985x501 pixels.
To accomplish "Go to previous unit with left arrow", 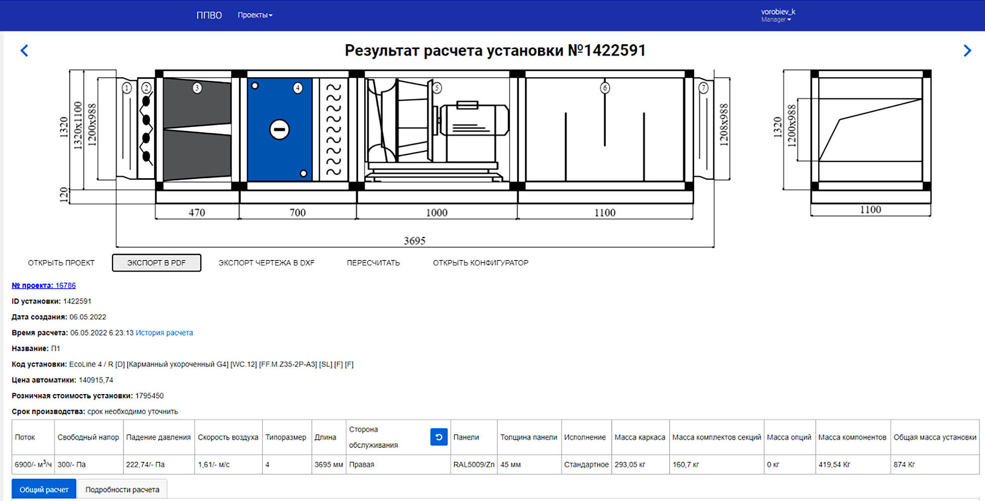I will click(x=24, y=51).
